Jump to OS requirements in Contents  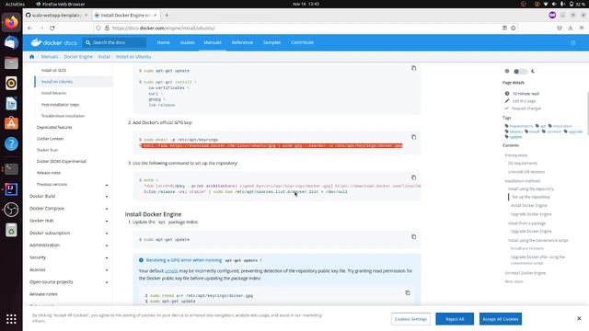[x=523, y=164]
